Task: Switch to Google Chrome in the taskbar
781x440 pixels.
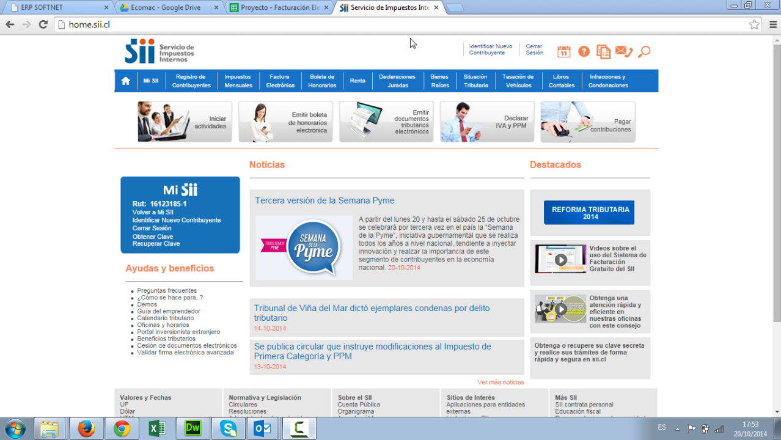Action: (122, 429)
